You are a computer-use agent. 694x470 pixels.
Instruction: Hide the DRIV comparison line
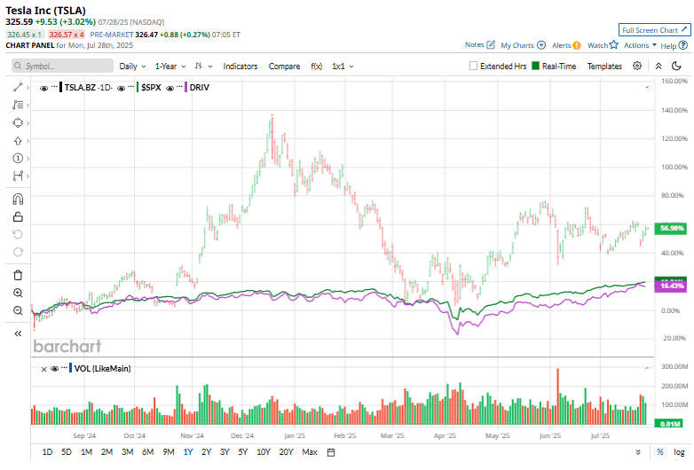coord(170,88)
